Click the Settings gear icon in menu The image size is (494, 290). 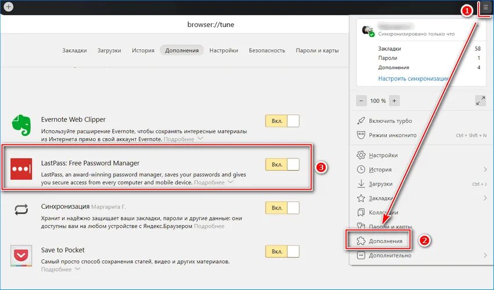[x=361, y=155]
